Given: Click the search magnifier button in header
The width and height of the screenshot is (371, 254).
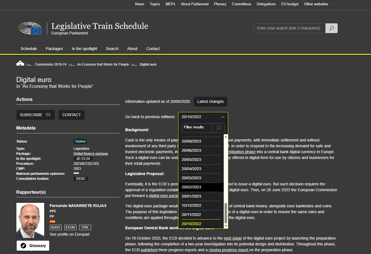Looking at the screenshot, I should pyautogui.click(x=332, y=28).
